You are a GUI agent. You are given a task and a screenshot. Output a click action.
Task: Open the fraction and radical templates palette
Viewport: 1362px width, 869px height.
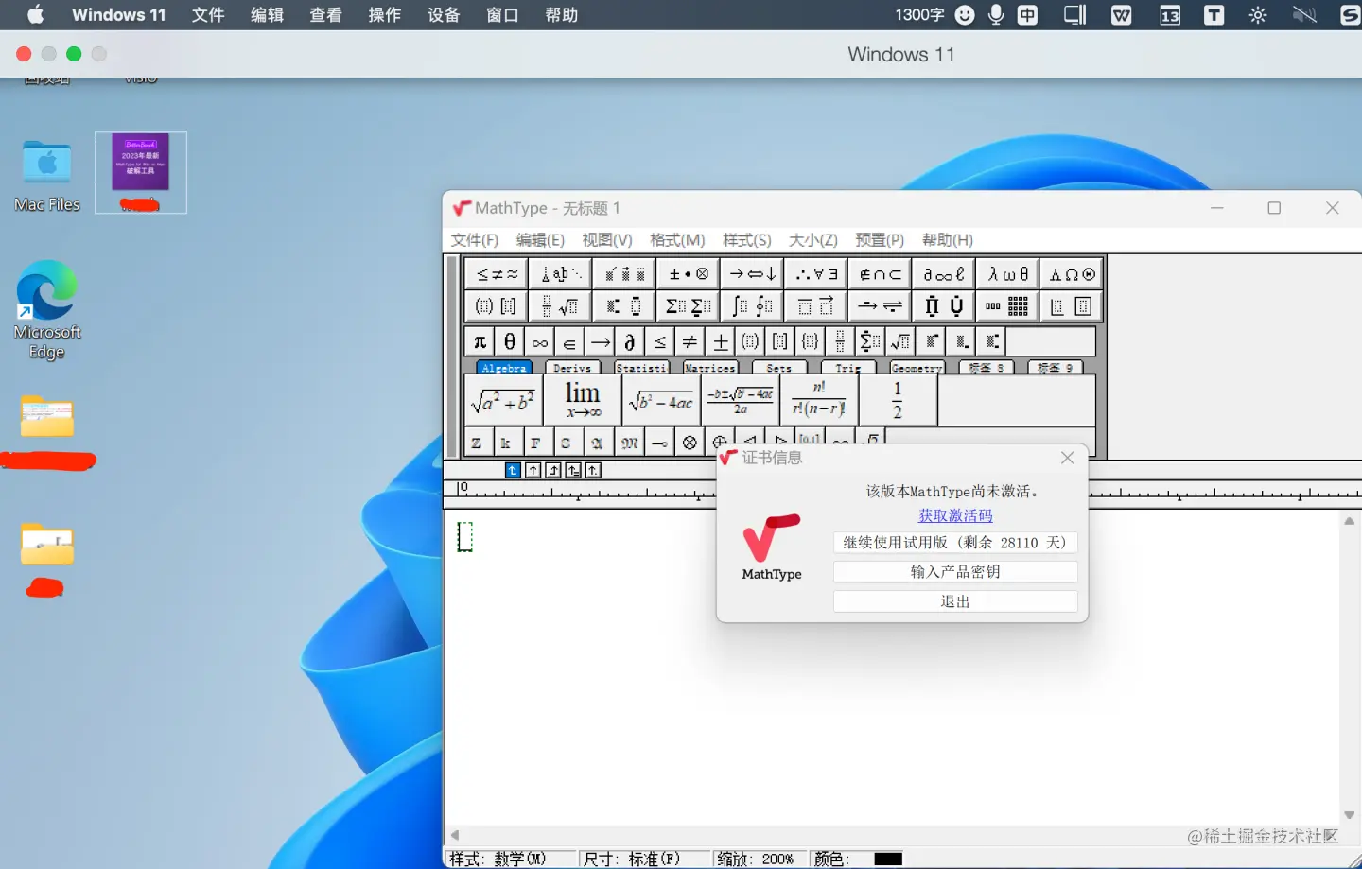click(x=561, y=306)
